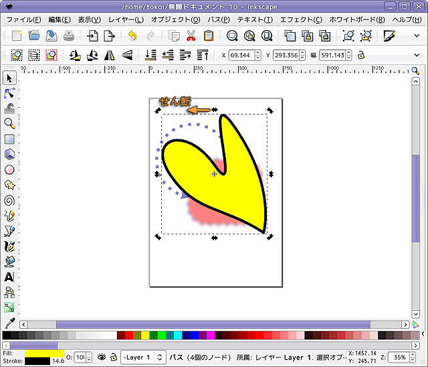
Task: Open the パス(P) menu
Action: (217, 19)
